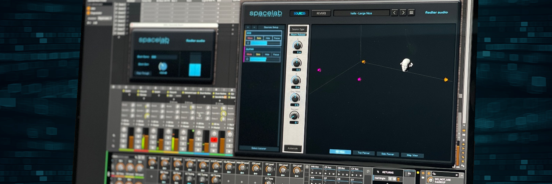Screen dimensions: 552x184
Task: Hide the first source in Spacelab list
Action: (268, 38)
